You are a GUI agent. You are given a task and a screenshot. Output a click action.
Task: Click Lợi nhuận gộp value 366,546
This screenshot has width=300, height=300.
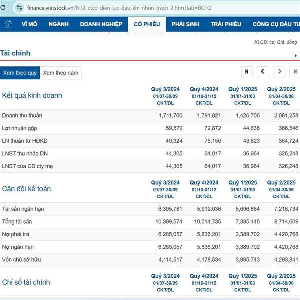[288, 128]
